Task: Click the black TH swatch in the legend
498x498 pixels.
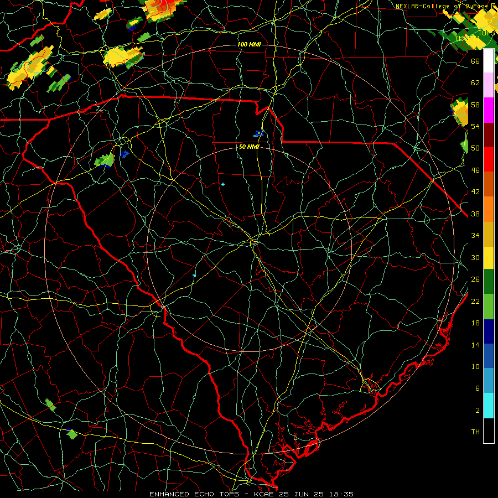Action: (x=489, y=430)
